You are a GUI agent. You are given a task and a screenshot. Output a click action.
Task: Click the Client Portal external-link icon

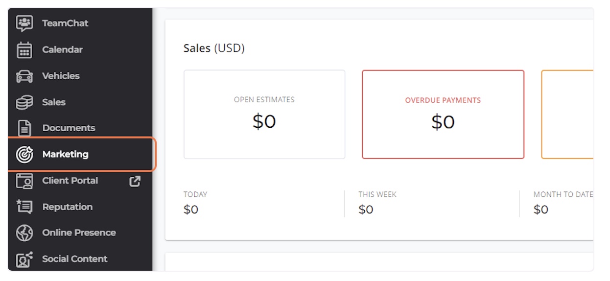tap(135, 181)
